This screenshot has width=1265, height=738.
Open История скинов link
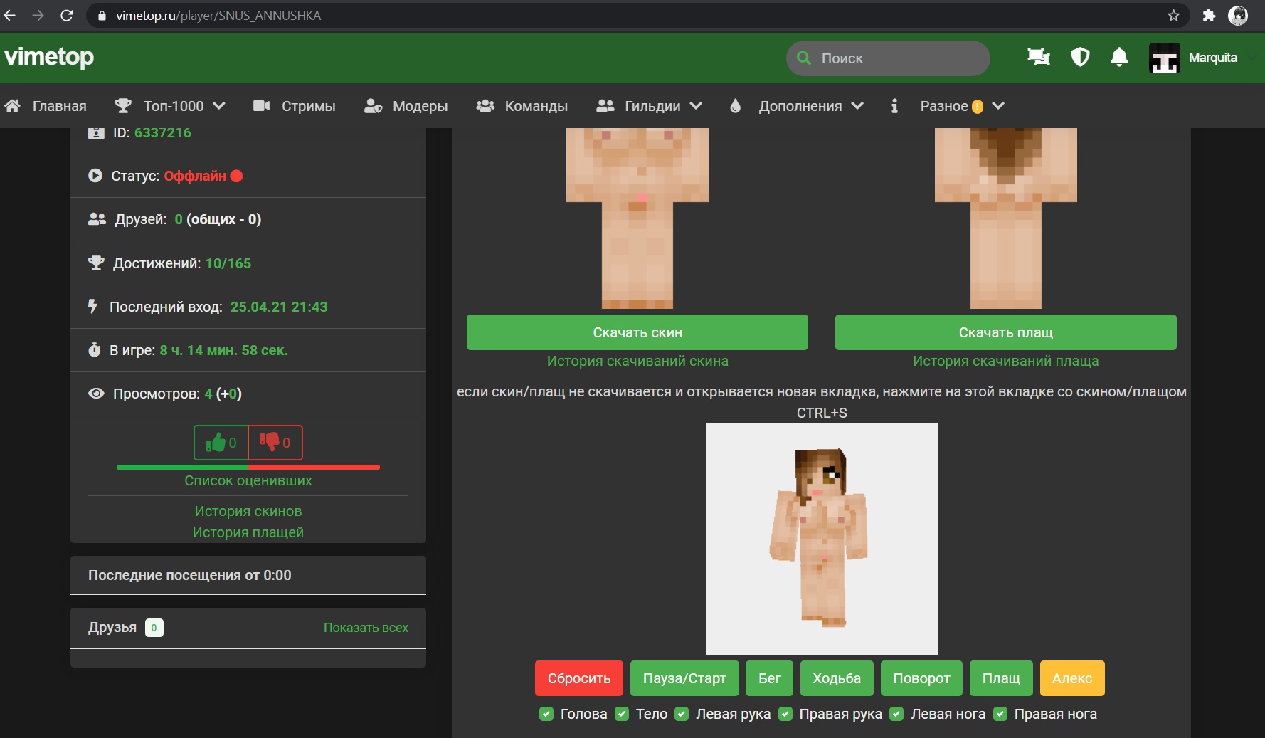248,511
